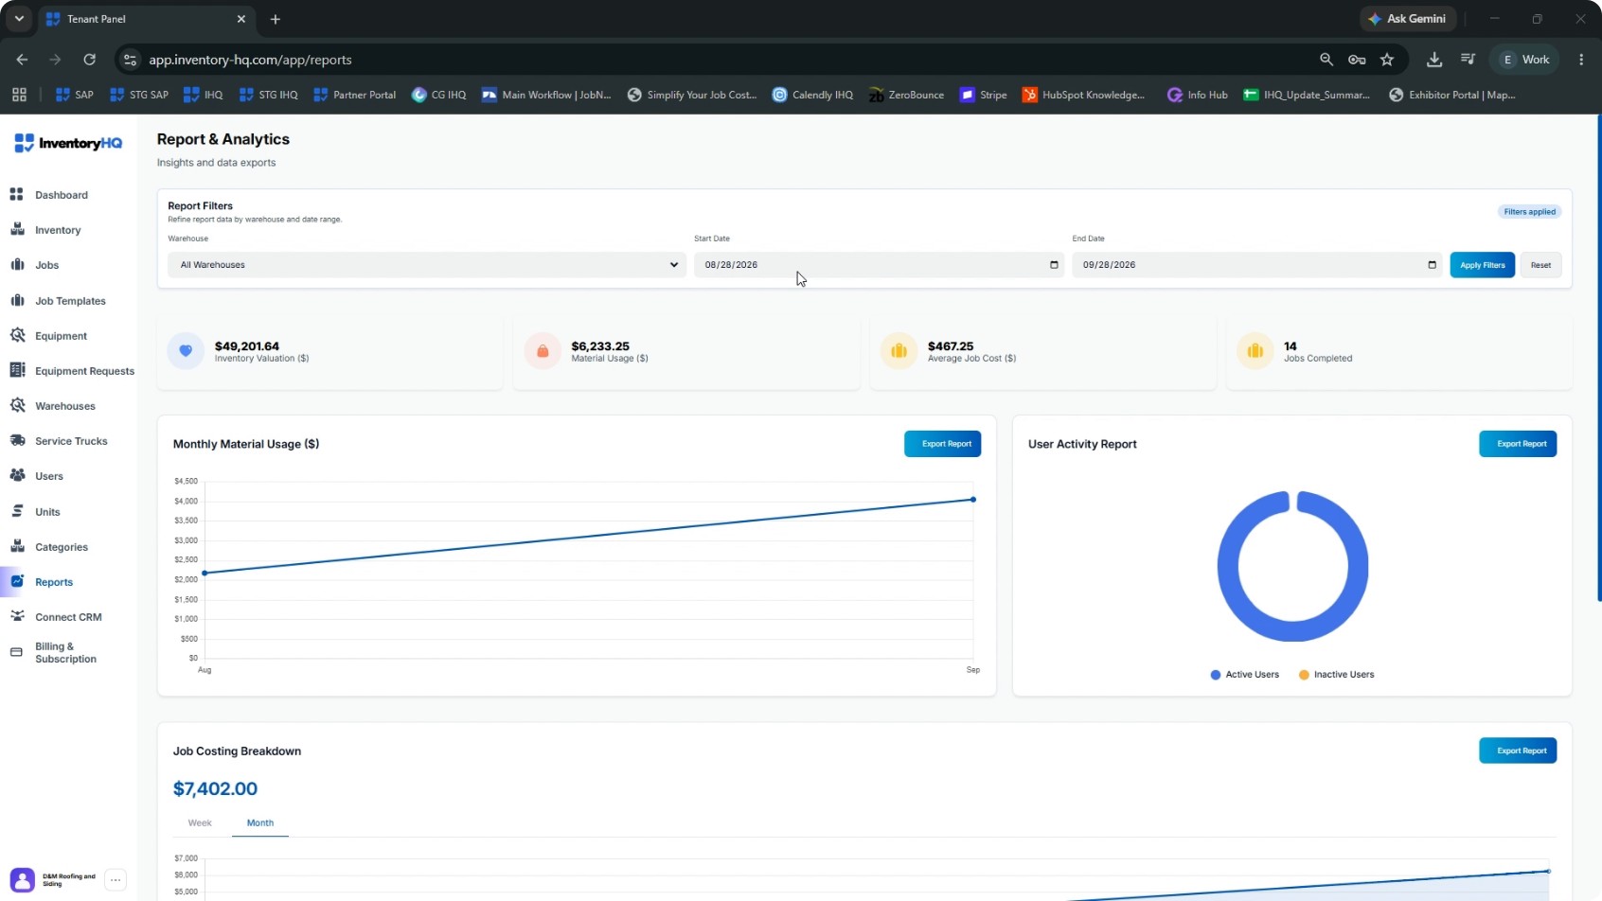Open Connect CRM page
The width and height of the screenshot is (1602, 901).
(x=68, y=617)
